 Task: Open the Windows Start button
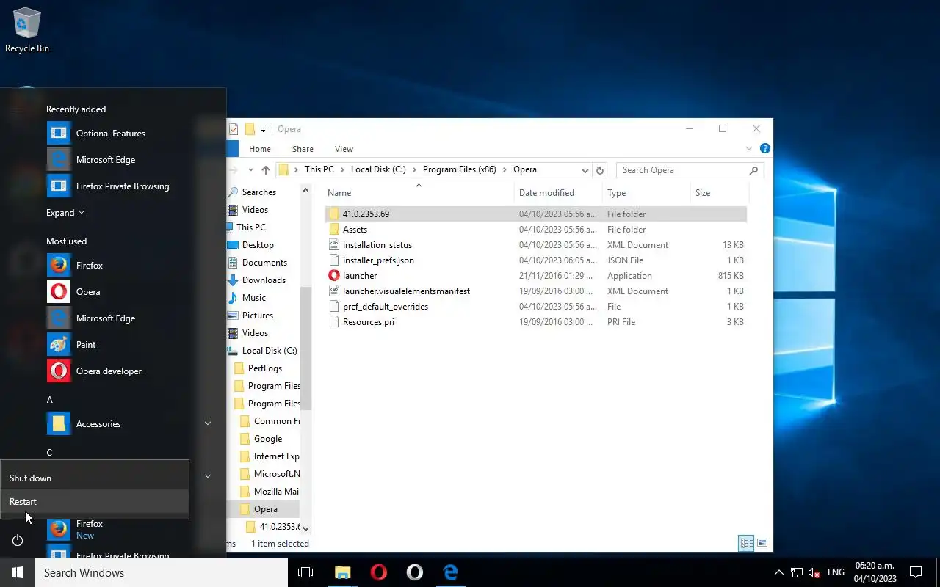pos(18,572)
